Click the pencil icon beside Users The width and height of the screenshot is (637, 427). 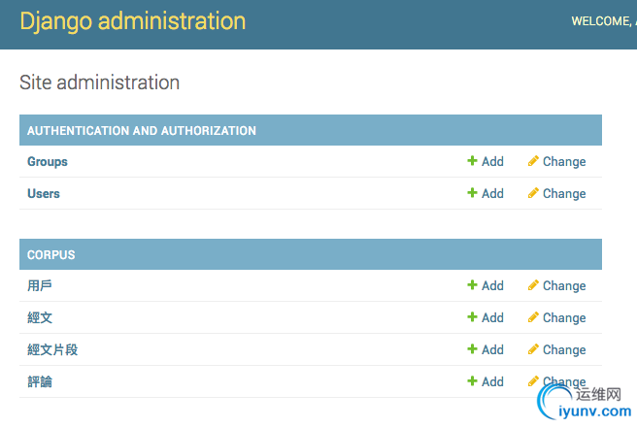pyautogui.click(x=533, y=193)
